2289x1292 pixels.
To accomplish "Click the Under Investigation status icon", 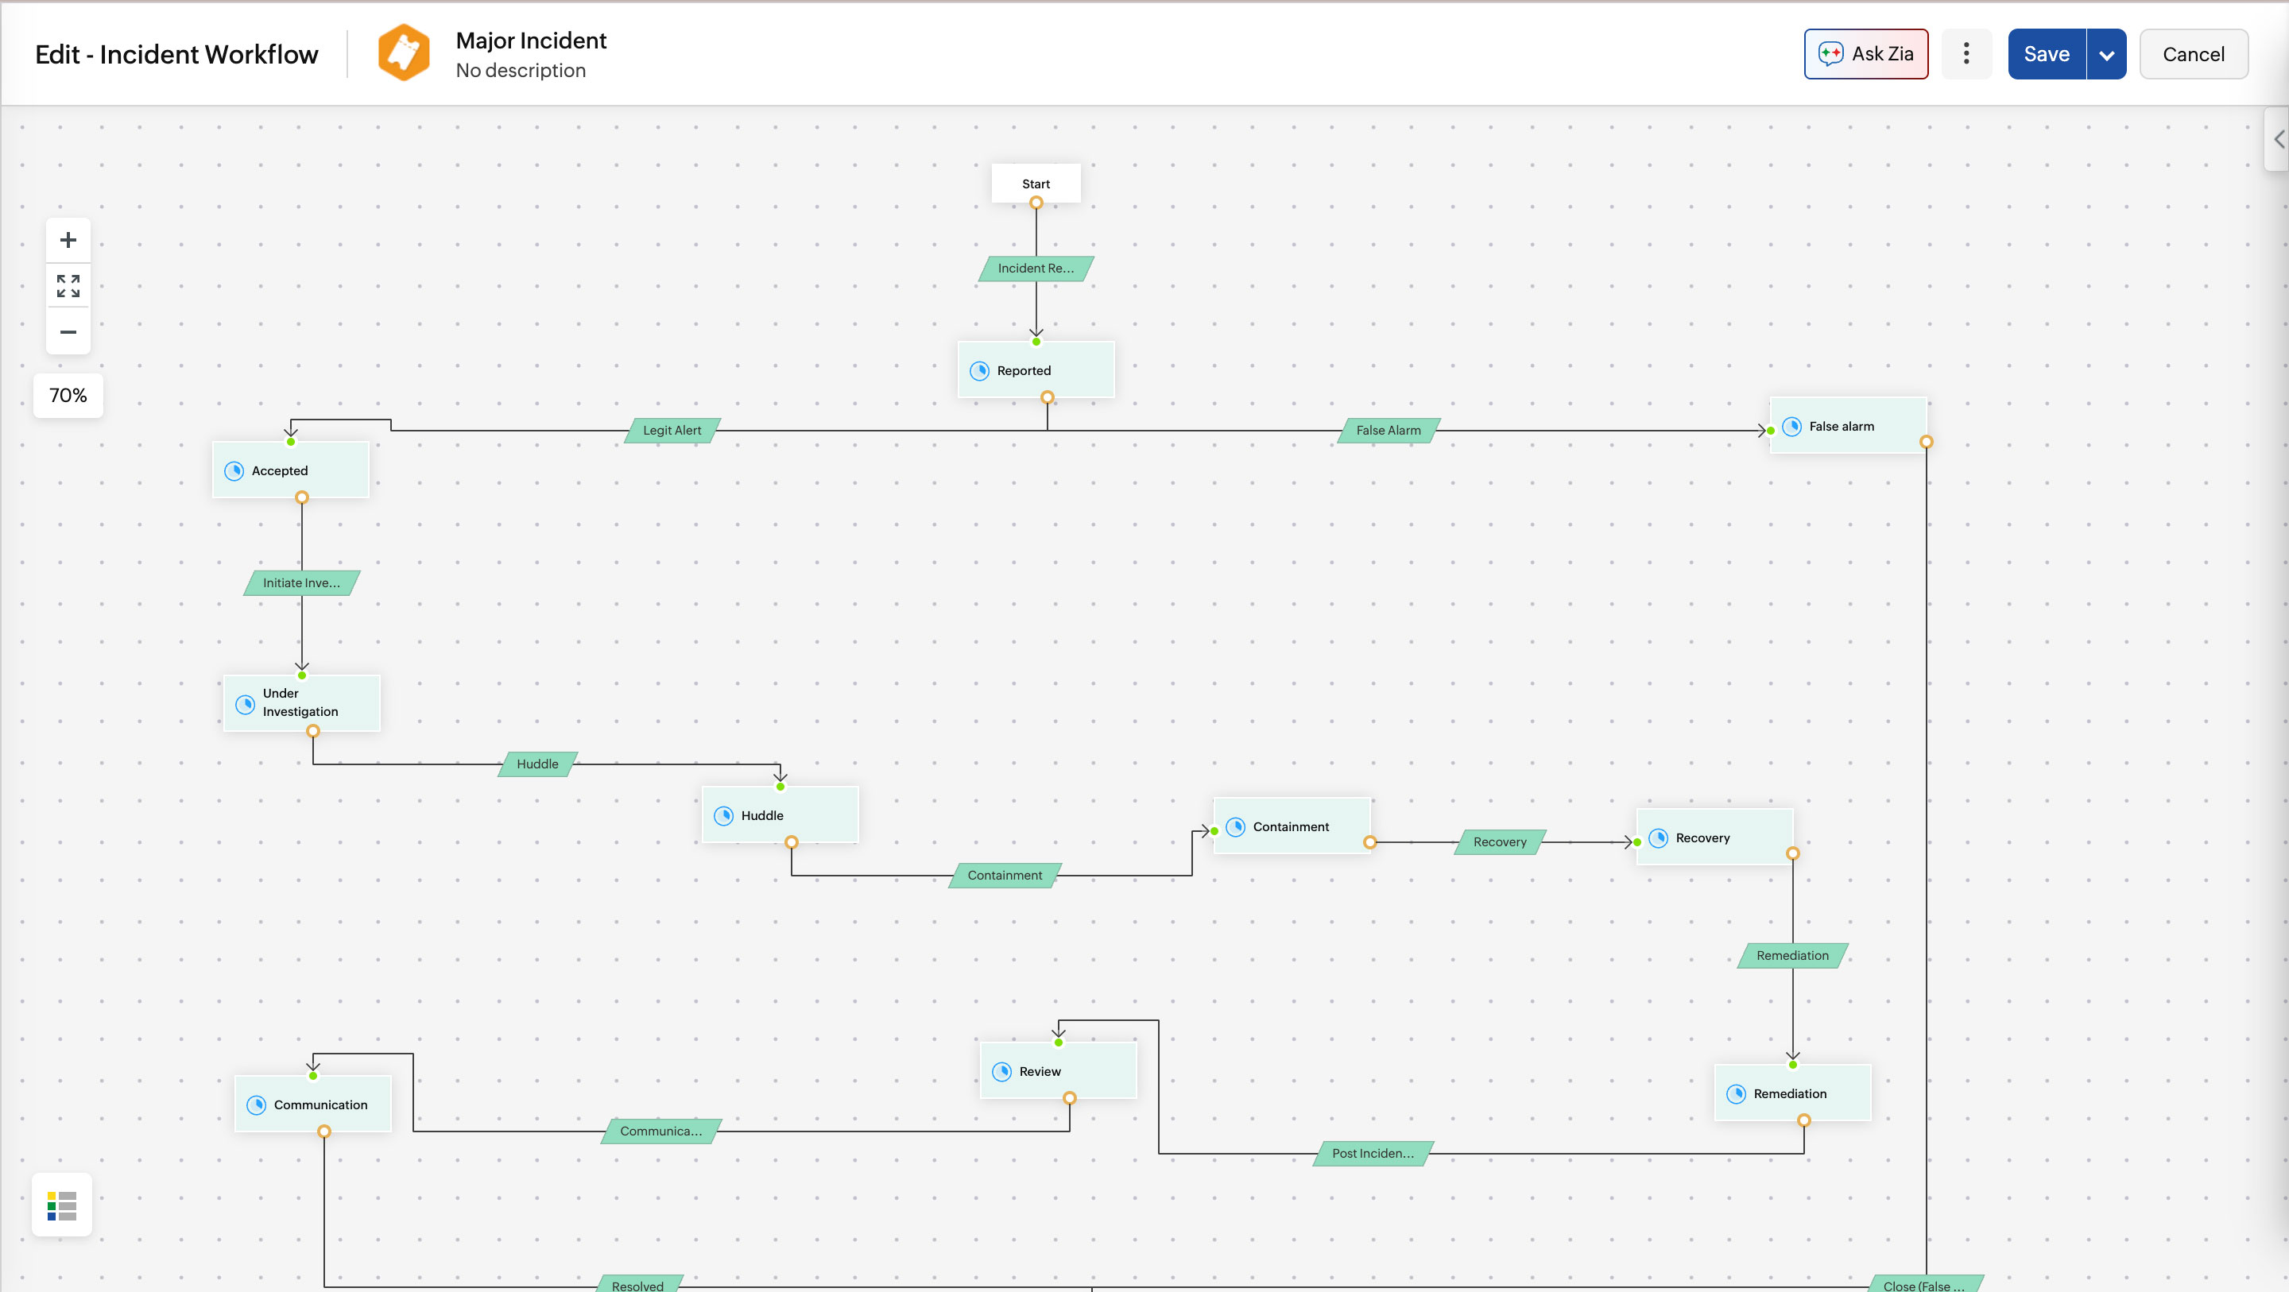I will (246, 704).
